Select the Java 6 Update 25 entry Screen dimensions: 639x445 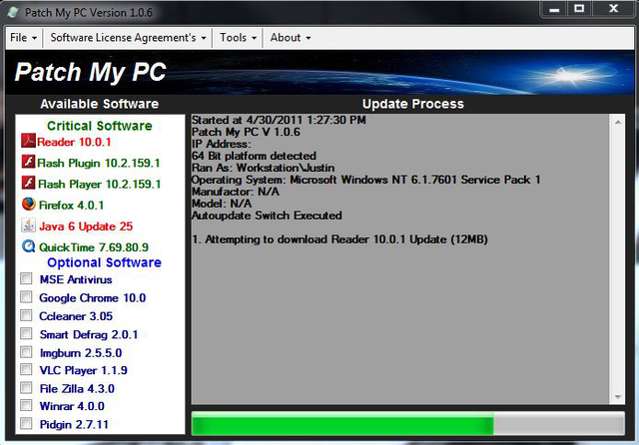pos(86,226)
